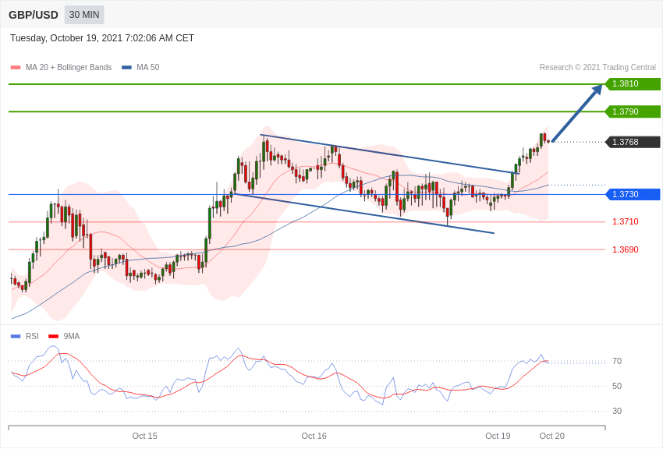
Task: Click the RSI blue legend swatch
Action: pyautogui.click(x=16, y=336)
